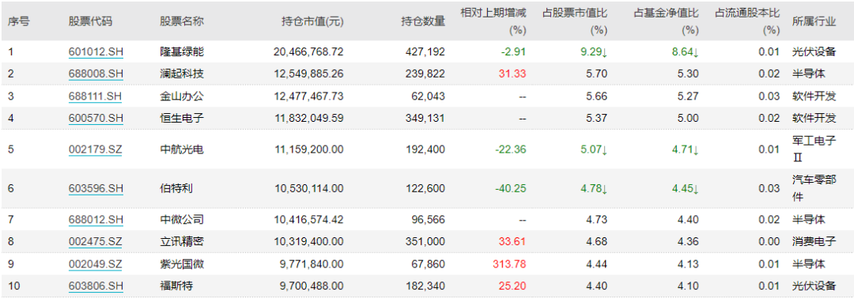Screen dimensions: 854x299
Task: Click holding quantity 192,400
Action: 426,149
